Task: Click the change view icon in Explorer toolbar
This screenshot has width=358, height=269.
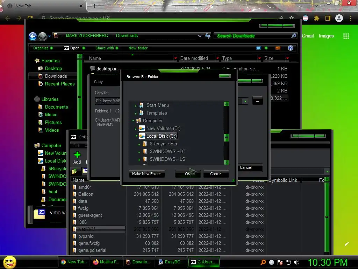Action: pos(259,48)
